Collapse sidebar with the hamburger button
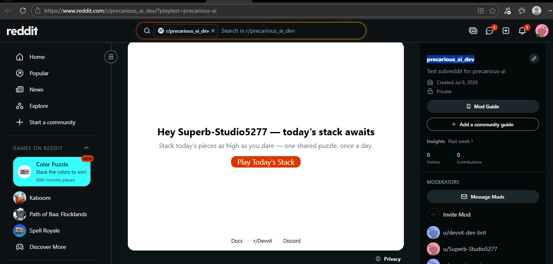553x264 pixels. pos(111,57)
